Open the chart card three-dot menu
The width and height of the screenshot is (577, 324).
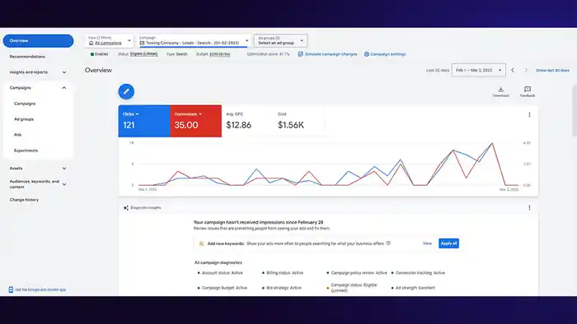click(x=529, y=114)
